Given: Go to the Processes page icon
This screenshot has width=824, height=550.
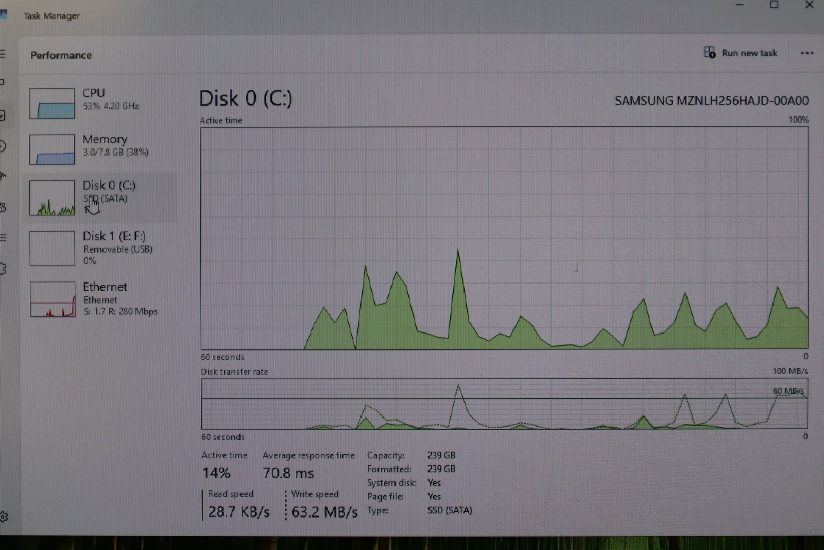Looking at the screenshot, I should (x=2, y=81).
